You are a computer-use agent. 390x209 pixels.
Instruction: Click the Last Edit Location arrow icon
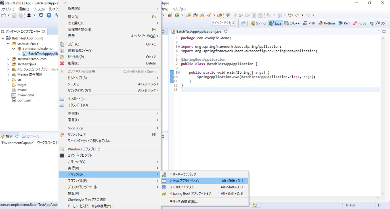pyautogui.click(x=290, y=15)
